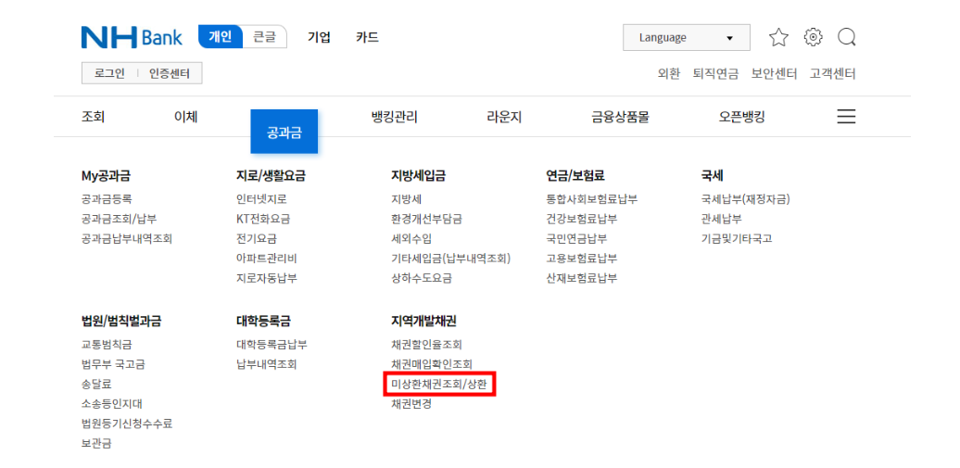The width and height of the screenshot is (960, 468).
Task: Open 환경개선부담금
Action: pyautogui.click(x=427, y=219)
